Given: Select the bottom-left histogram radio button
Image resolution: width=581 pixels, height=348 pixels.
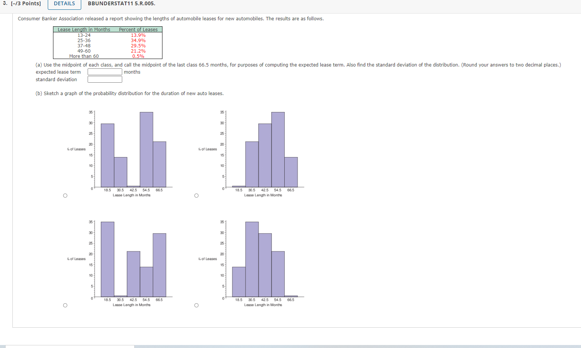Looking at the screenshot, I should 65,305.
